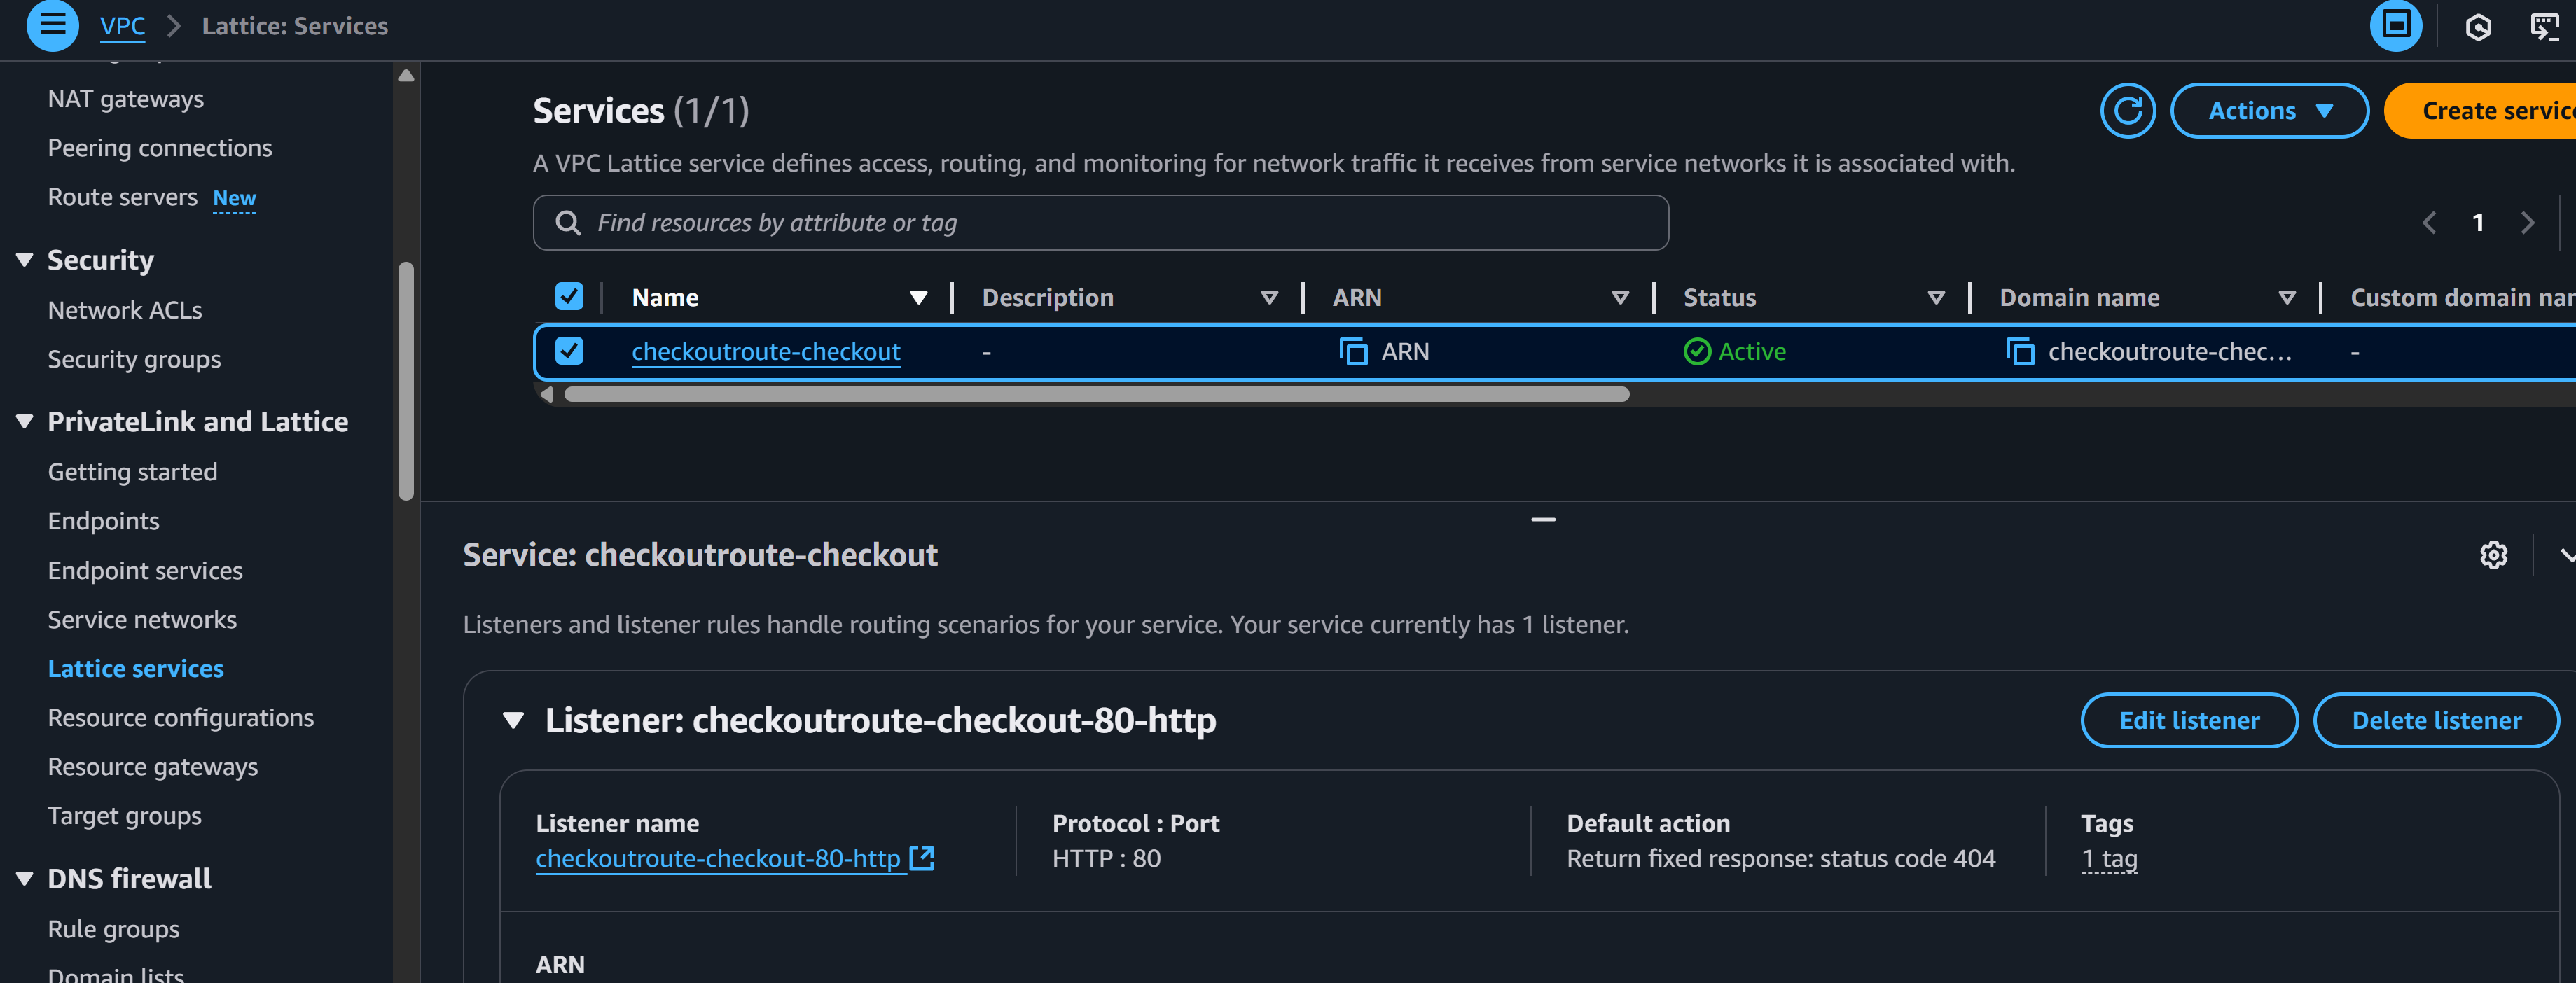Copy the checkoutroute domain name icon

[2019, 352]
